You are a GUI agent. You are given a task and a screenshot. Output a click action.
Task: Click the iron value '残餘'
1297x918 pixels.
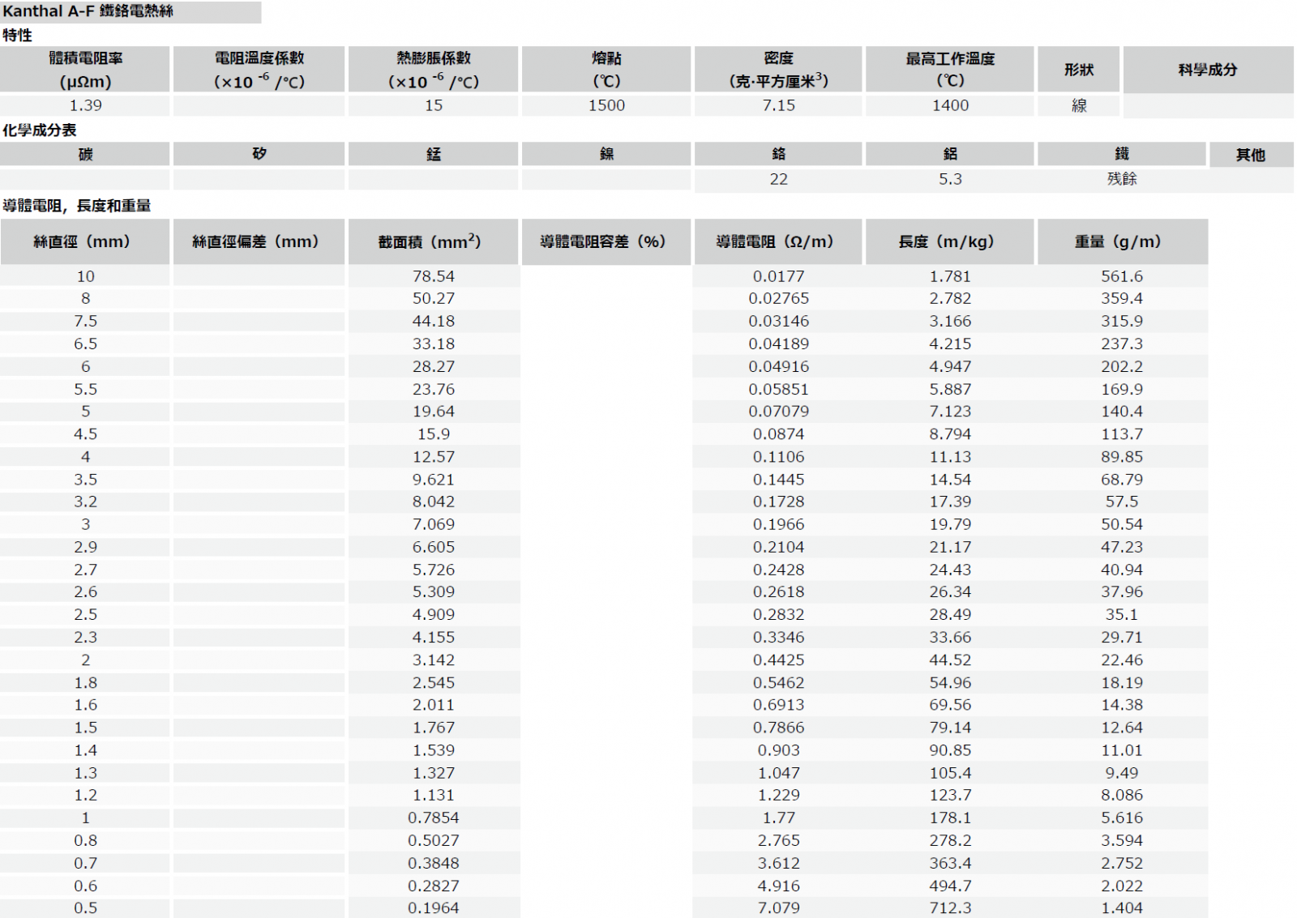point(1122,179)
